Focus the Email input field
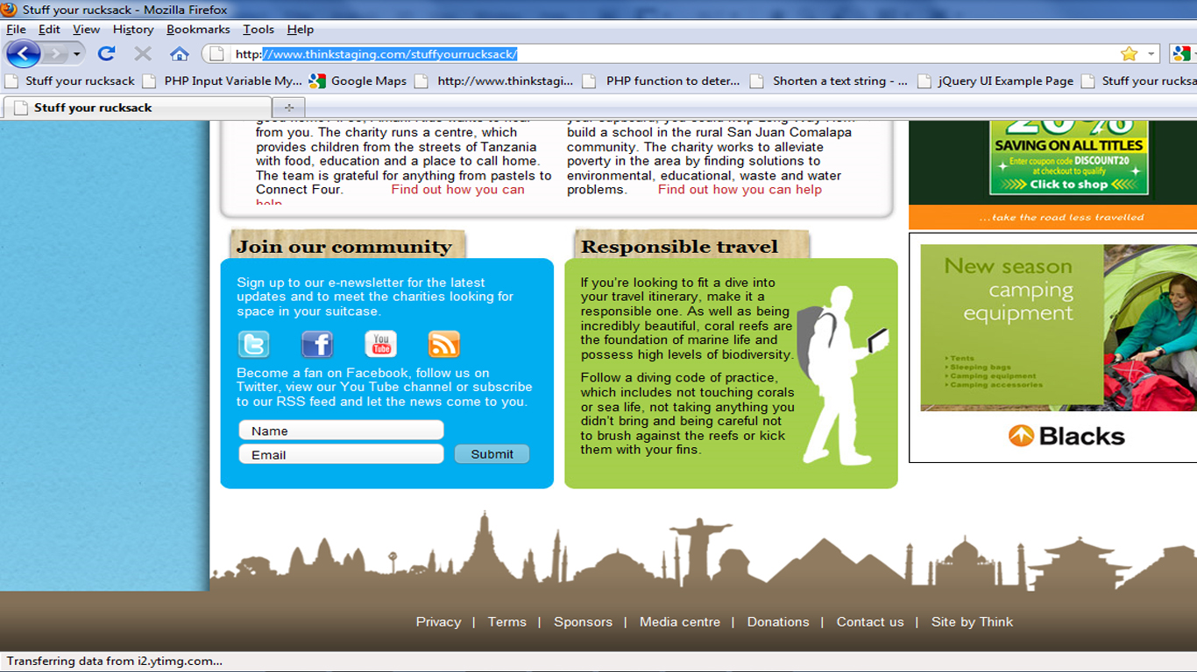Image resolution: width=1197 pixels, height=672 pixels. pyautogui.click(x=341, y=454)
